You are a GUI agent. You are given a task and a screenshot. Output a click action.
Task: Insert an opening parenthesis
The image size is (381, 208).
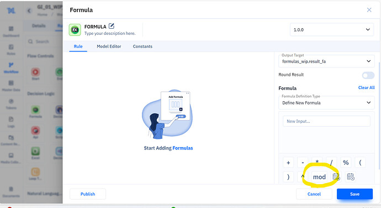[x=361, y=163]
